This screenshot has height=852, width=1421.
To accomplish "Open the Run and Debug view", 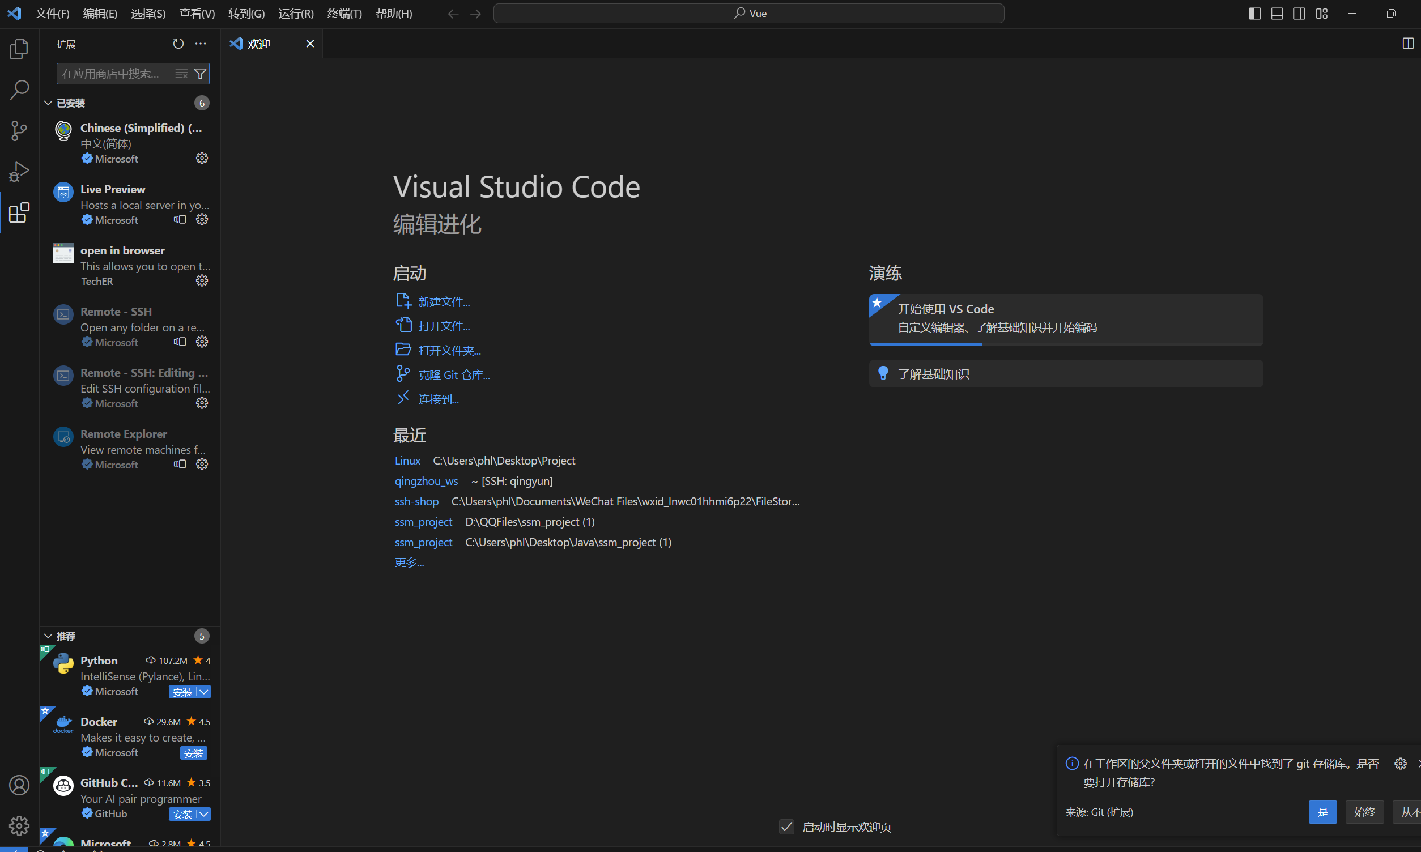I will (x=19, y=172).
